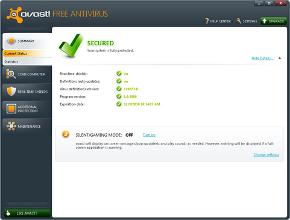Click Expiration date green check icon
Viewport: 290px width, 220px height.
click(119, 104)
